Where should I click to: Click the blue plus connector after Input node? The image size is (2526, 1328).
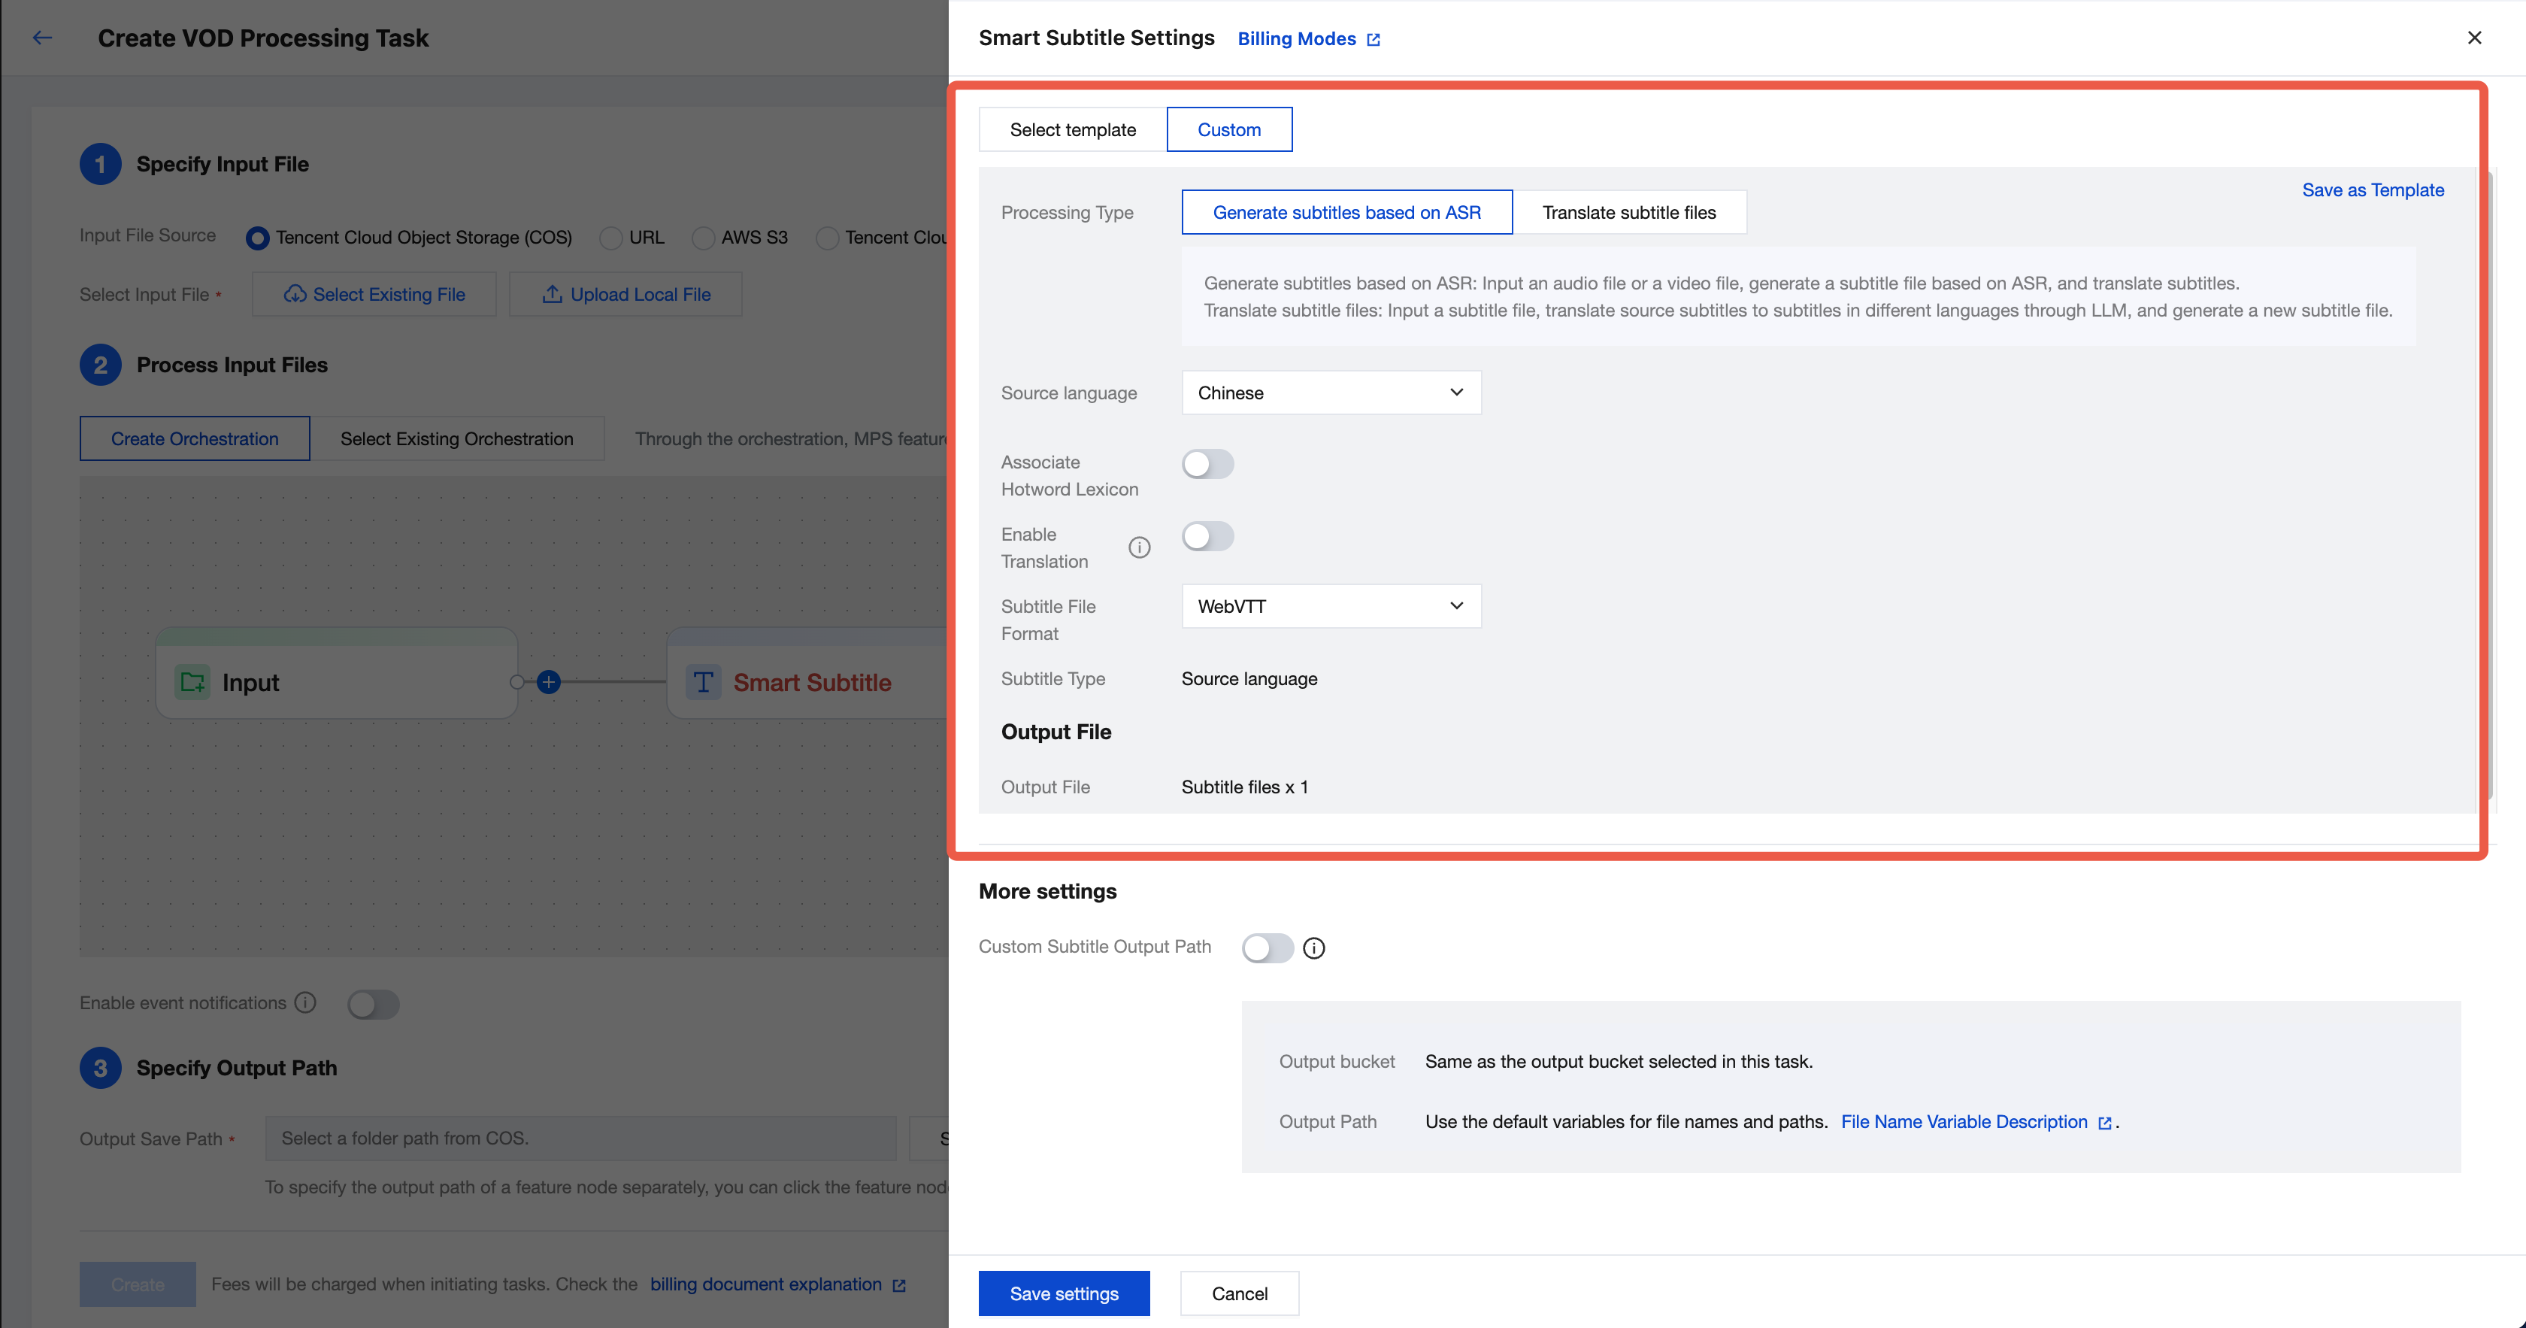tap(549, 681)
